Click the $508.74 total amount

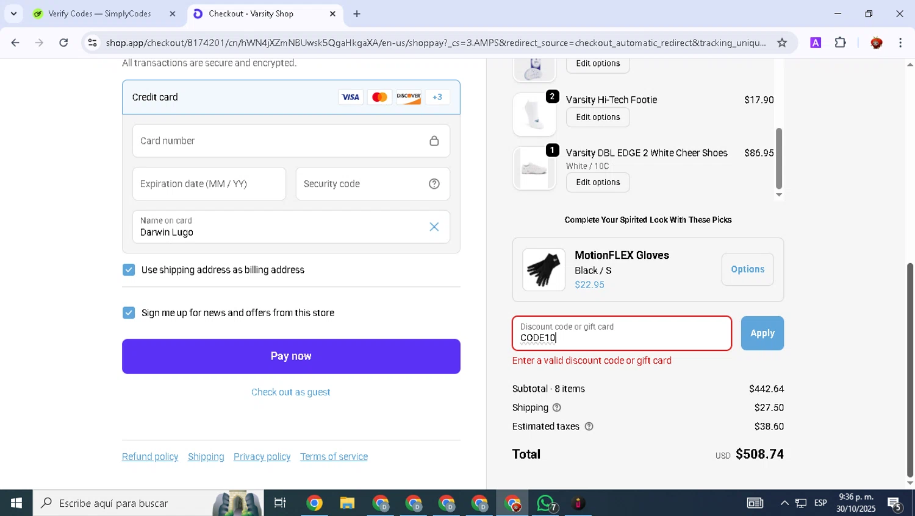pos(759,454)
